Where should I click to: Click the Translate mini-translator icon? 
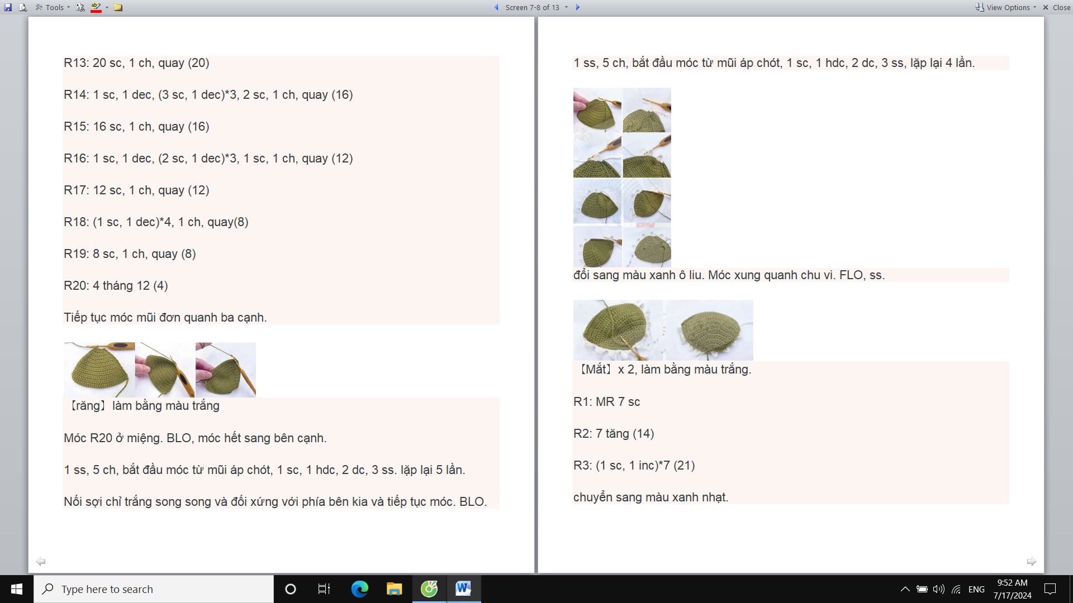pyautogui.click(x=80, y=7)
